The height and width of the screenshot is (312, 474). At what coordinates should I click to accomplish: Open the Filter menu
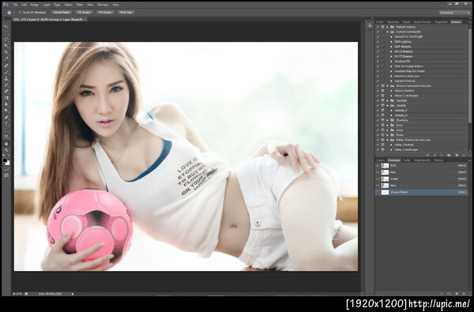tap(80, 5)
